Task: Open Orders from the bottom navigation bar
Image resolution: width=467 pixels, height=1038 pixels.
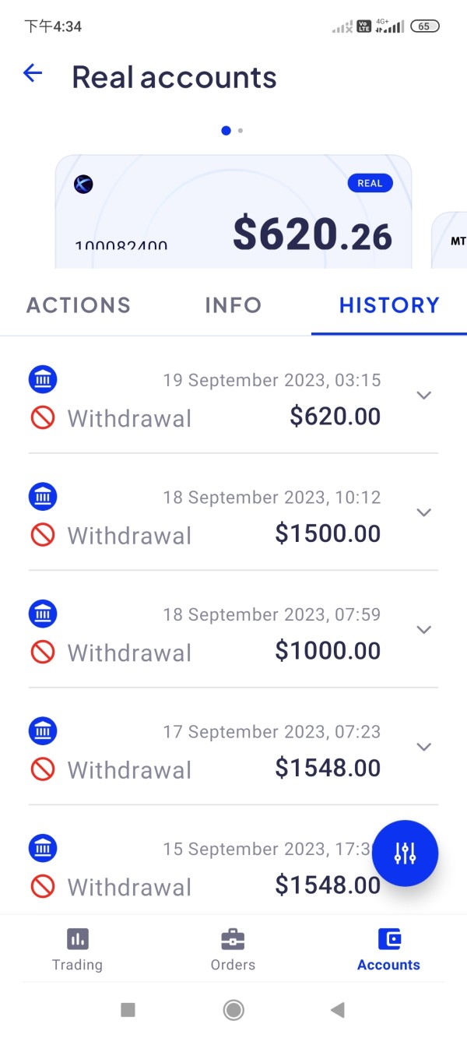Action: click(x=233, y=949)
